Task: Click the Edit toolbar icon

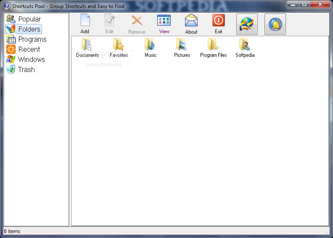Action: point(110,24)
